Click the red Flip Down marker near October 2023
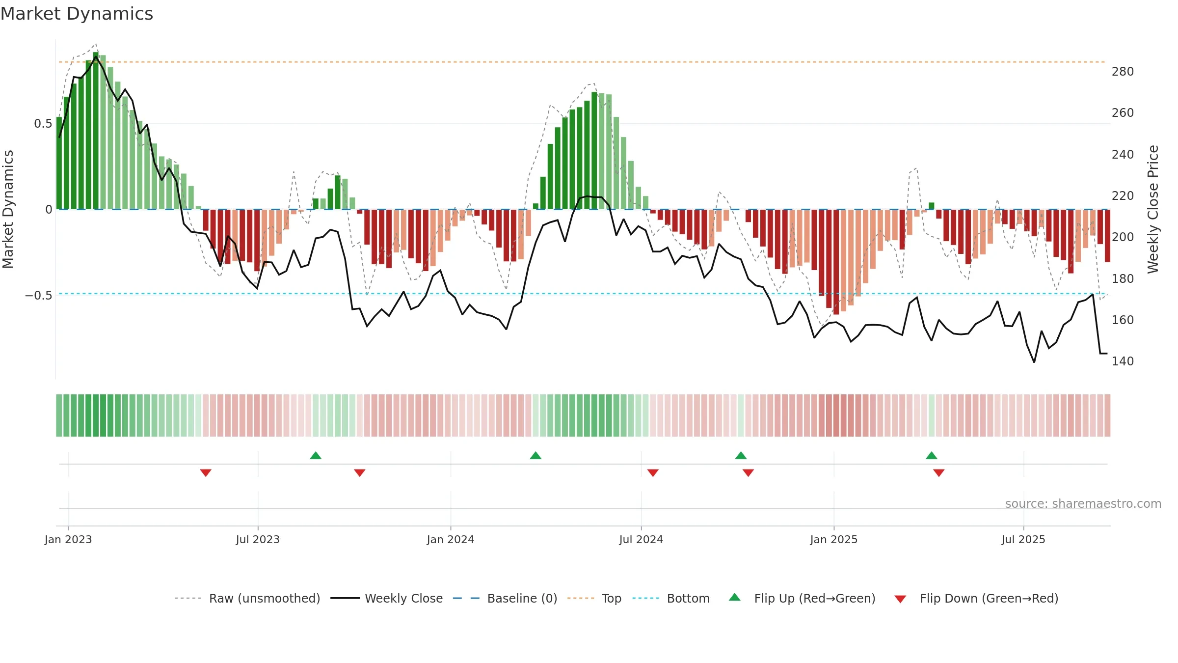The height and width of the screenshot is (663, 1178). pyautogui.click(x=360, y=472)
